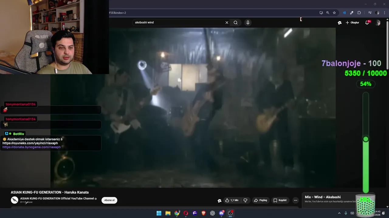Open Chrome profile avatar

(377, 13)
